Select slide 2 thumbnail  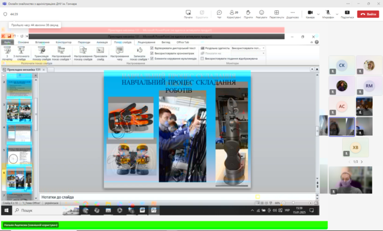point(19,89)
